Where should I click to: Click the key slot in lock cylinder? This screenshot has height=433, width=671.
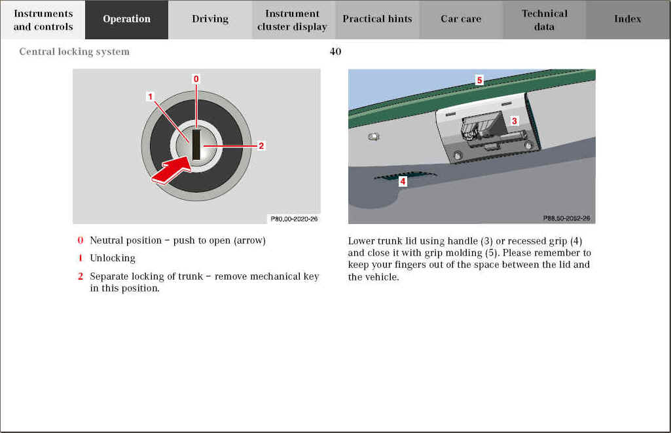click(x=196, y=145)
